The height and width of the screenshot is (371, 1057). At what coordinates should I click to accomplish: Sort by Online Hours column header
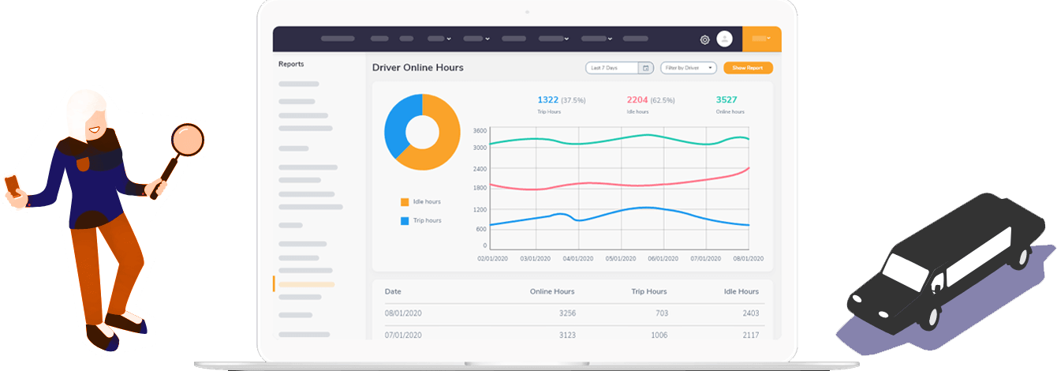552,292
